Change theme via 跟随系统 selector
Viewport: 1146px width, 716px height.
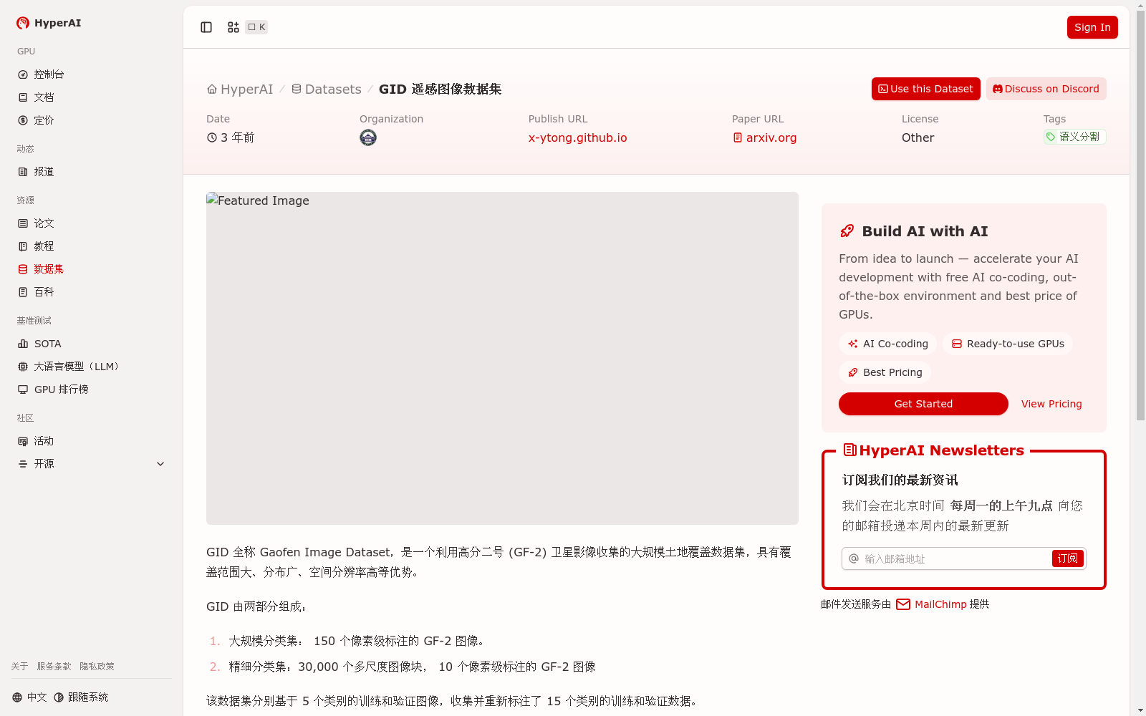point(81,697)
